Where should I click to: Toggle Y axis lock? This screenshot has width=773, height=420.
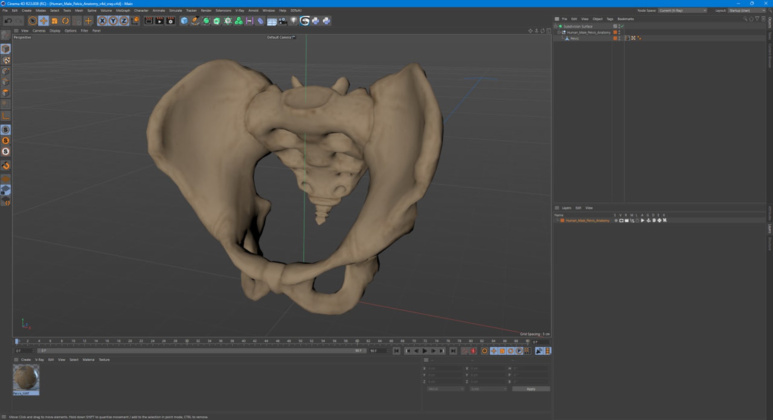coord(113,21)
